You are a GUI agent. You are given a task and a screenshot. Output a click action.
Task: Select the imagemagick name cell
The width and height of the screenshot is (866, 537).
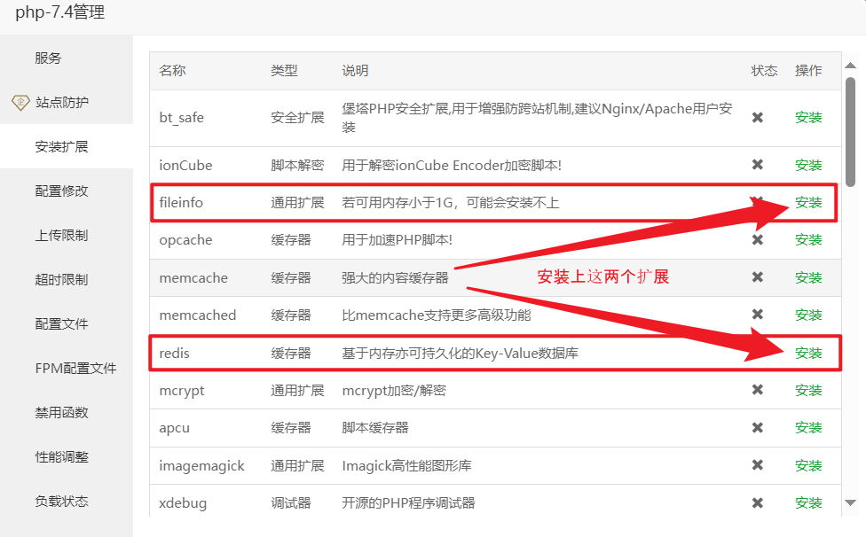pos(201,466)
